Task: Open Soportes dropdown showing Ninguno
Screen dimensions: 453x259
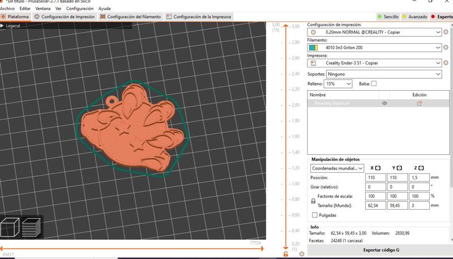Action: (x=384, y=74)
